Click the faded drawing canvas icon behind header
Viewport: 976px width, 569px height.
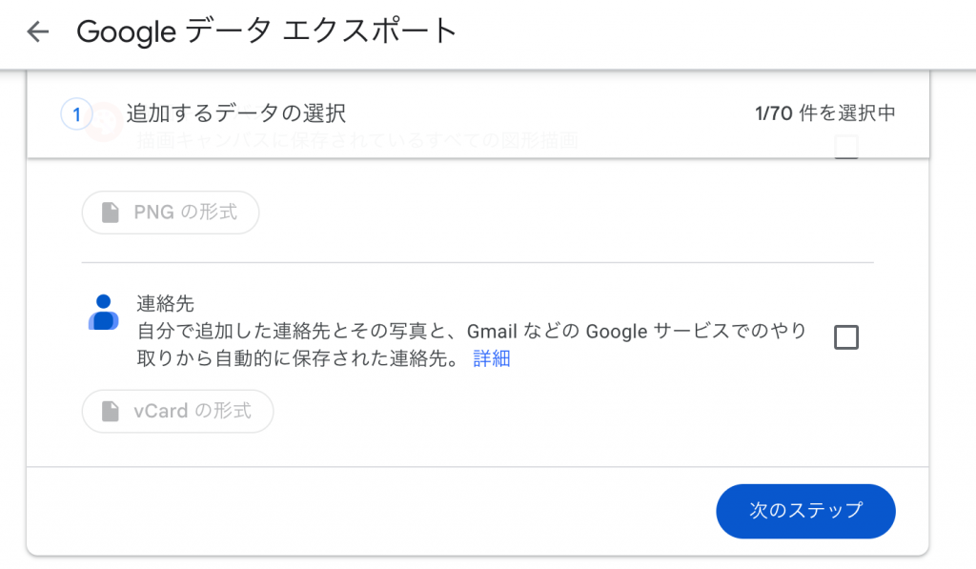tap(105, 123)
